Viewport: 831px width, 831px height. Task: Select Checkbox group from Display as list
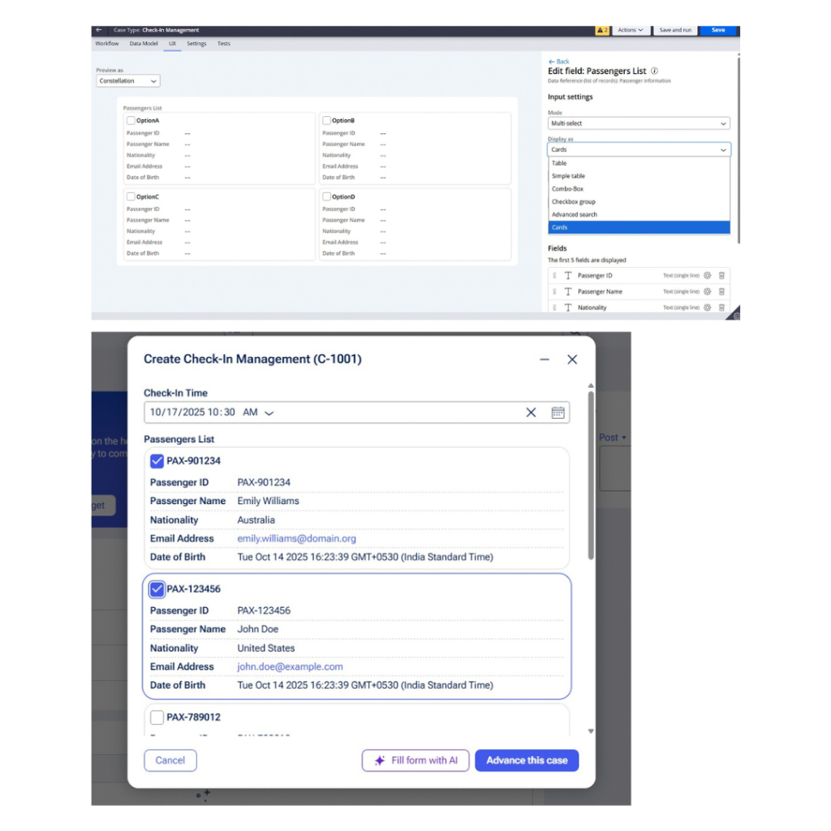(574, 202)
